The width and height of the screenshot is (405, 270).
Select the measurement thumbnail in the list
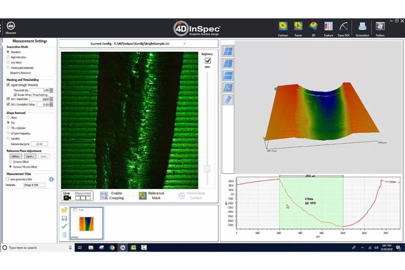coord(86,223)
